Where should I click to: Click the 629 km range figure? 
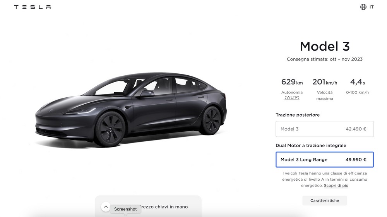(x=292, y=82)
